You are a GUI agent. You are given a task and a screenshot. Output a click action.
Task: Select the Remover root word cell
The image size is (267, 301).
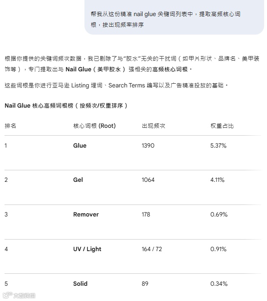tap(86, 214)
